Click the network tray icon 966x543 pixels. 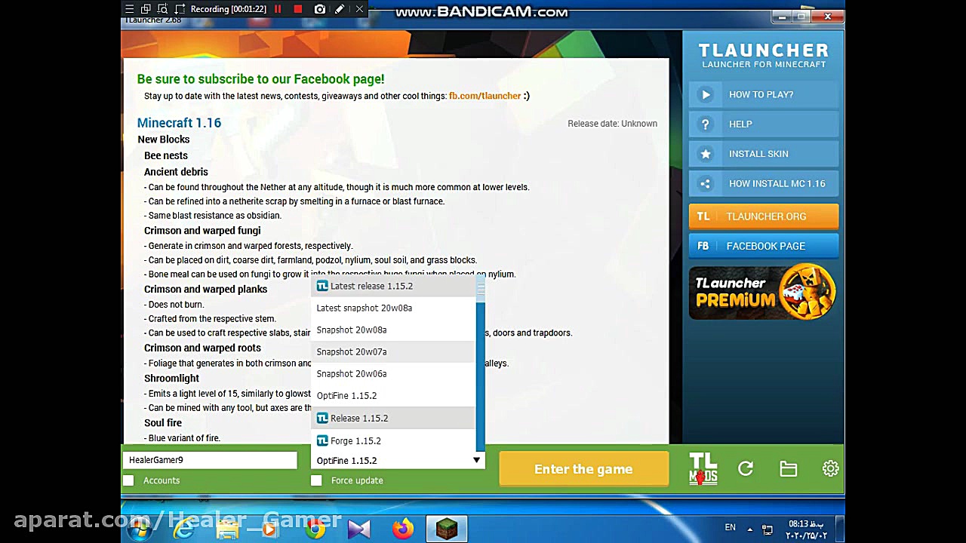(x=768, y=529)
